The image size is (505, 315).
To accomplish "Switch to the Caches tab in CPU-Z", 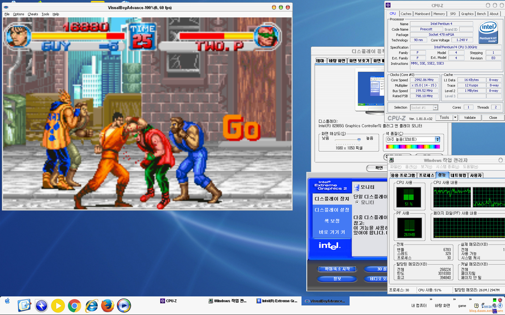I will (406, 14).
